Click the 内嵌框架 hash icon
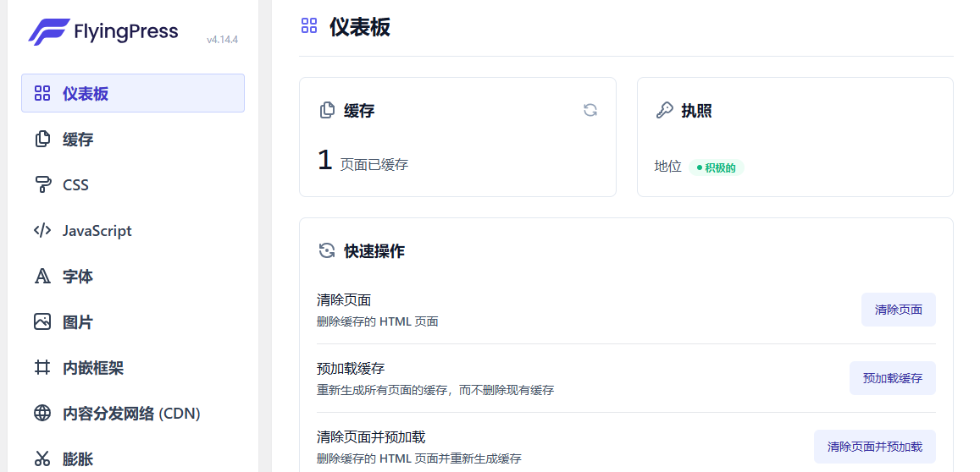This screenshot has width=980, height=472. 42,367
